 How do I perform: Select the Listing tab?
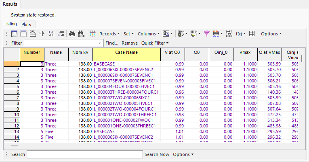coord(11,24)
